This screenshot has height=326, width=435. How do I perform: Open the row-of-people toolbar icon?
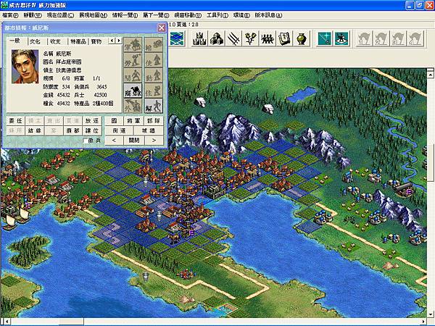point(267,38)
